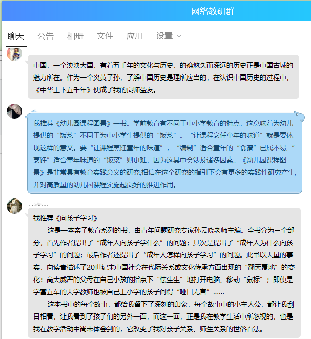The height and width of the screenshot is (339, 311).
Task: Click the last line of the blue bubble about 推进作用
Action: 105,185
